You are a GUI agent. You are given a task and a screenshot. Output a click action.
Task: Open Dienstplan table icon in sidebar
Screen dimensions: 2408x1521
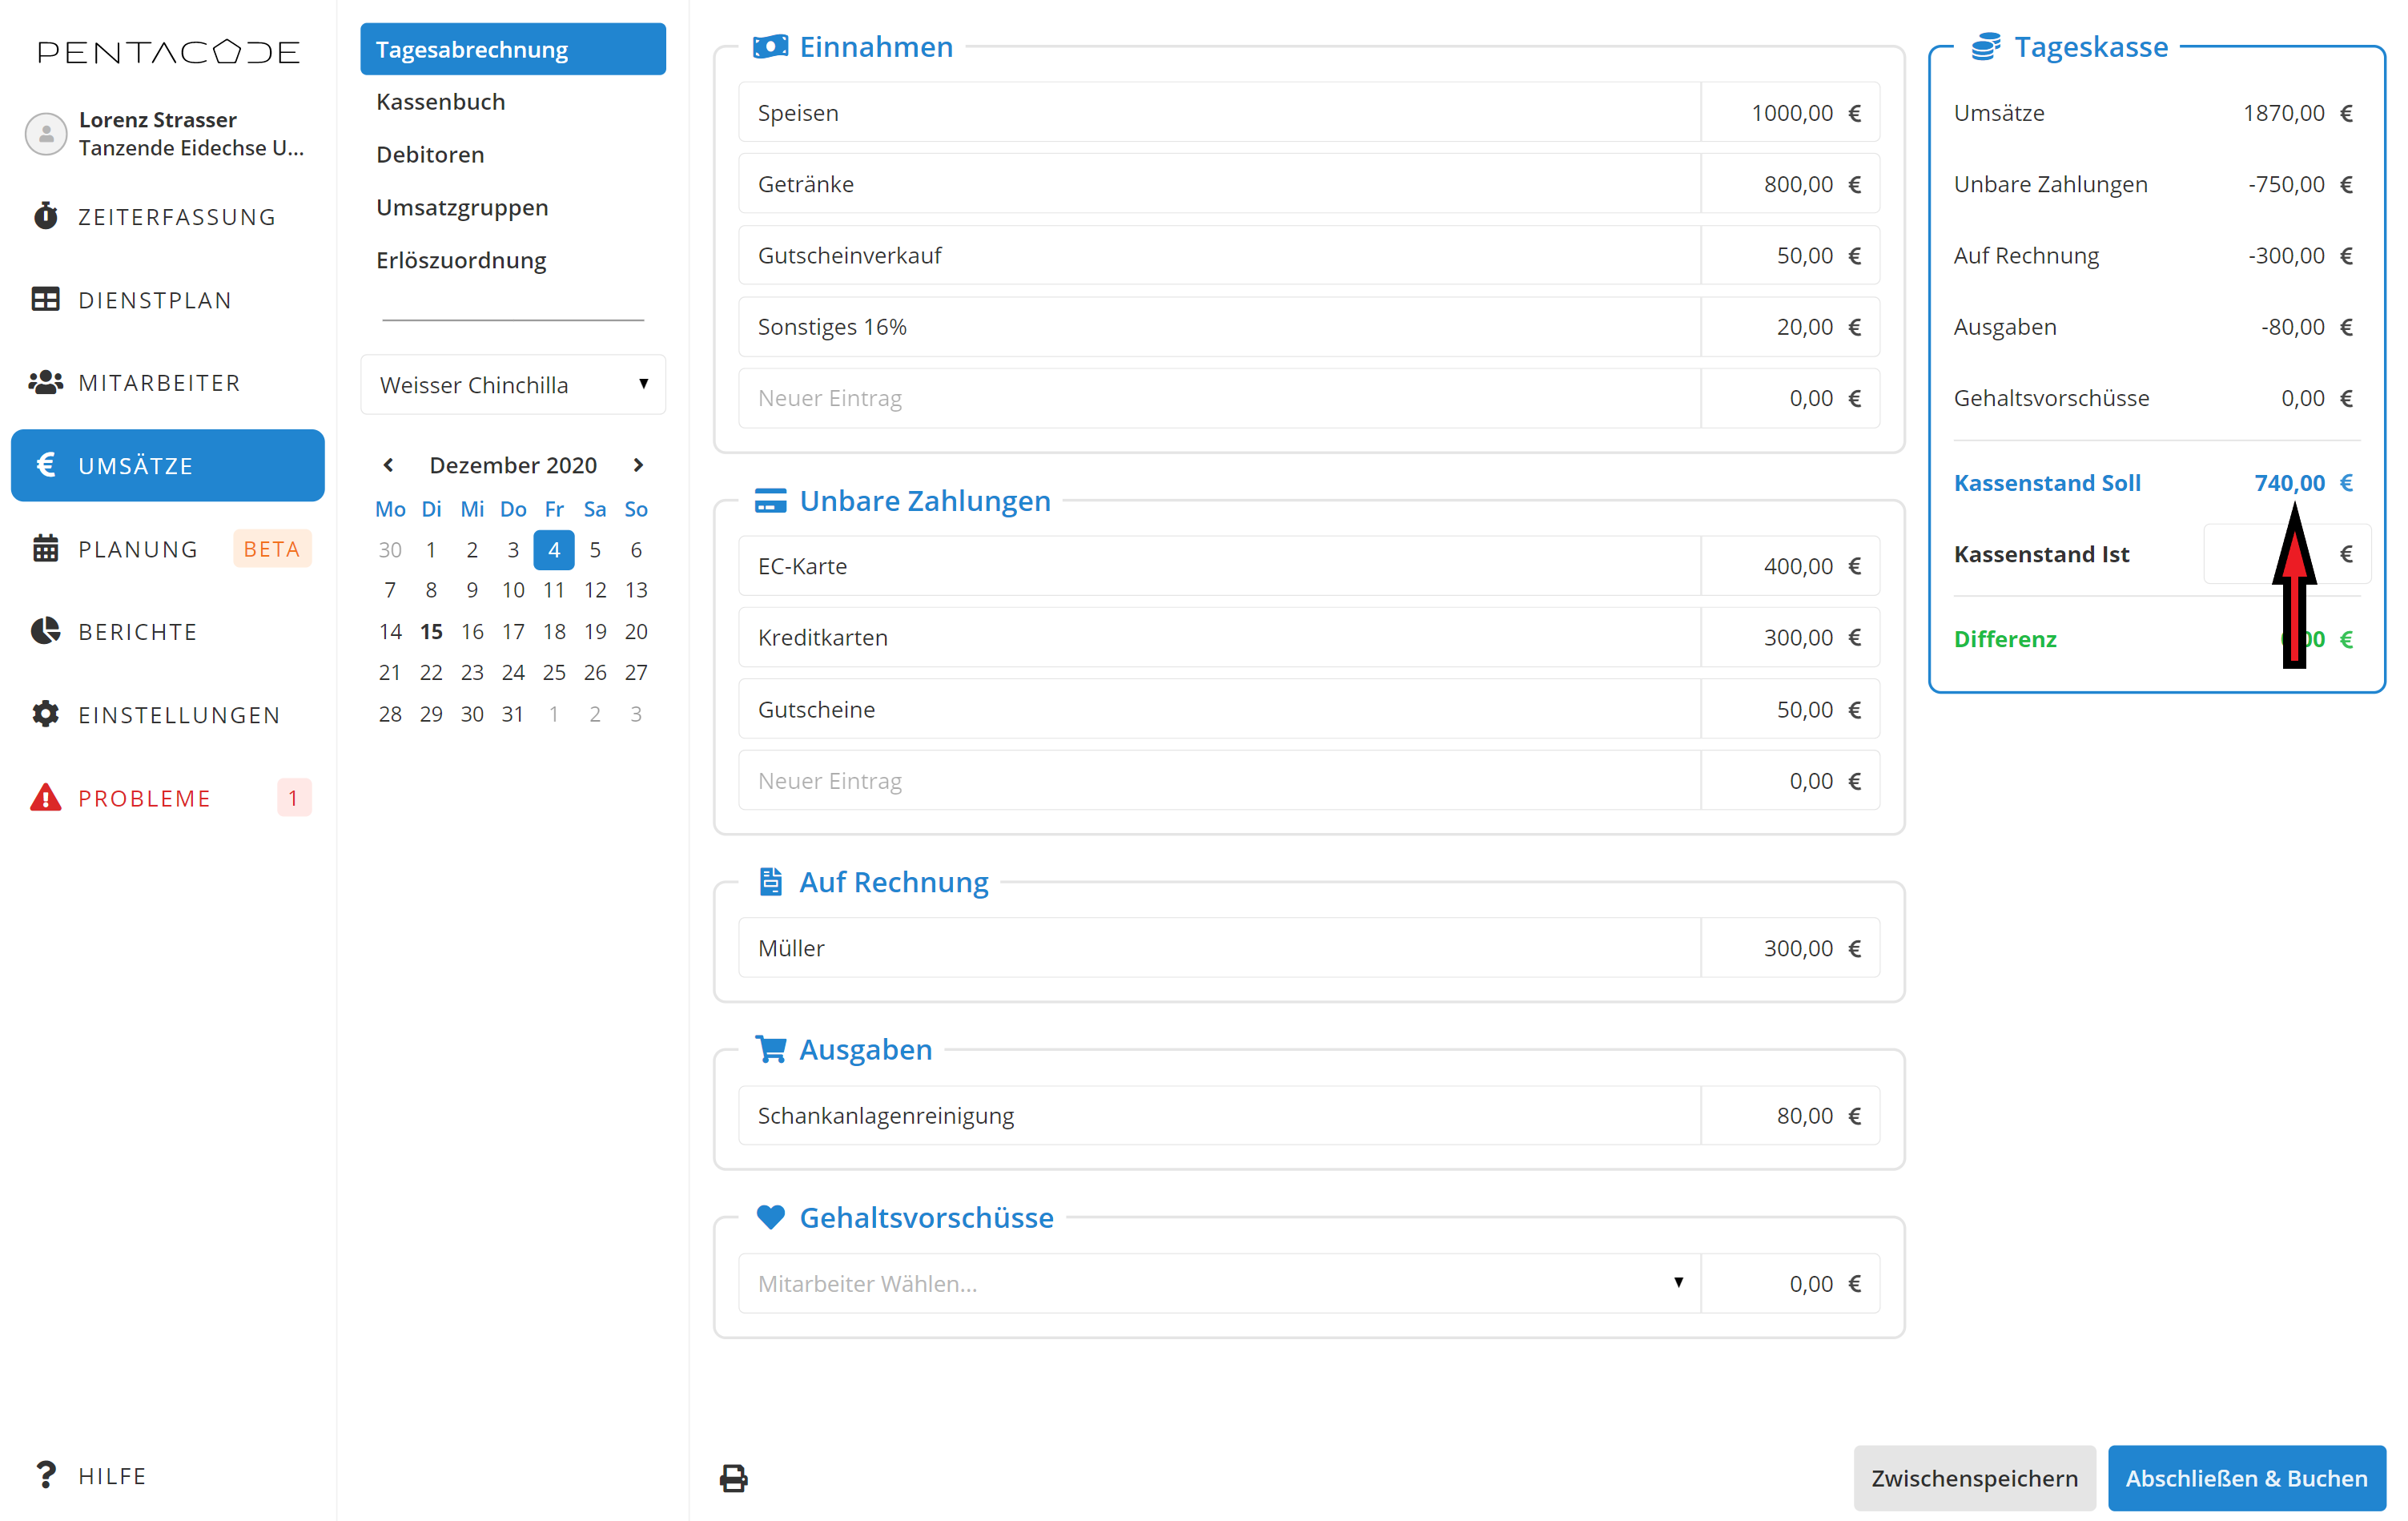45,299
